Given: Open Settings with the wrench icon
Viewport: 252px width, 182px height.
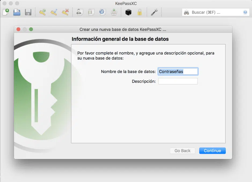Looking at the screenshot, I should point(154,12).
